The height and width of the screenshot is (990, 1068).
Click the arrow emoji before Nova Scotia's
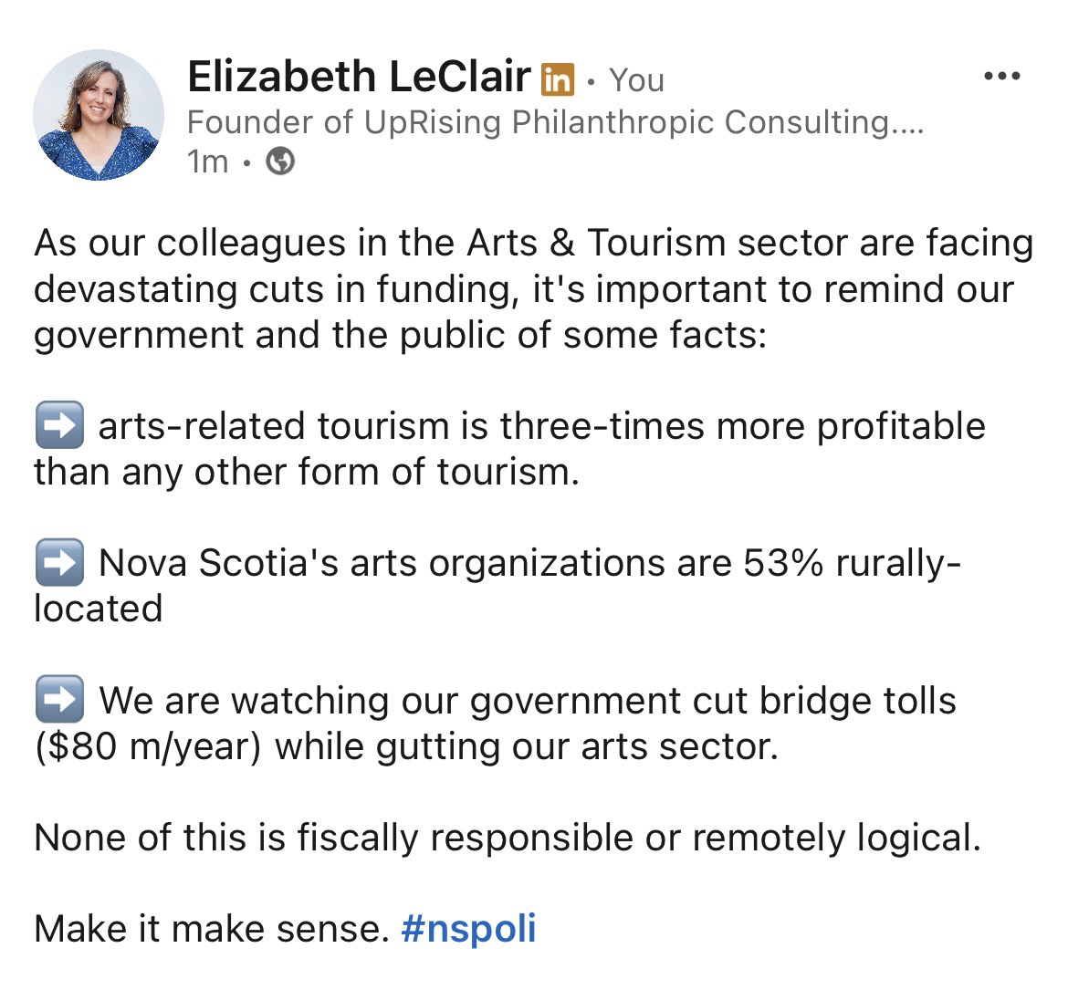pos(59,563)
